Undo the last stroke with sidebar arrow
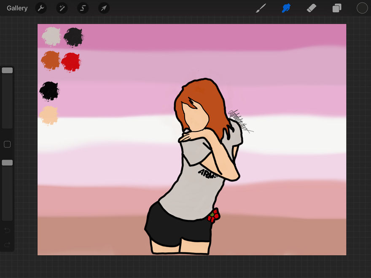371x278 pixels. tap(7, 230)
